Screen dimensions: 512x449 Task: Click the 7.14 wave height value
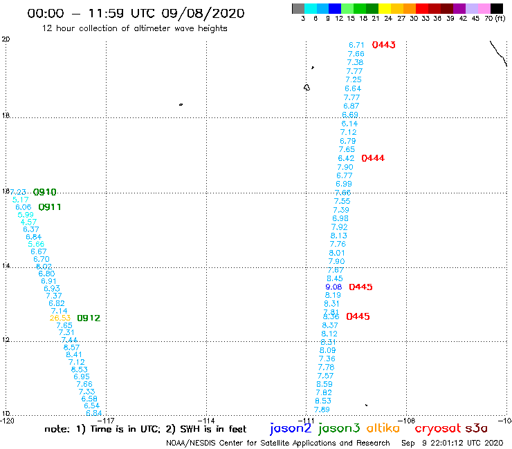point(59,311)
